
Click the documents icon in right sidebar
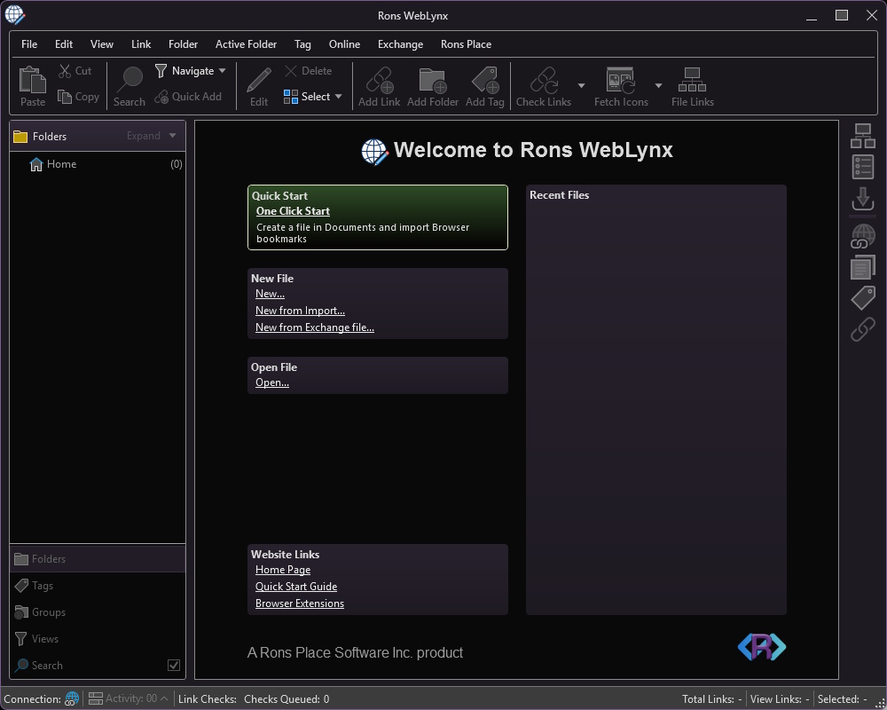pos(863,267)
